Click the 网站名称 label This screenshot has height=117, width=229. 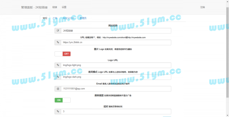click(113, 26)
